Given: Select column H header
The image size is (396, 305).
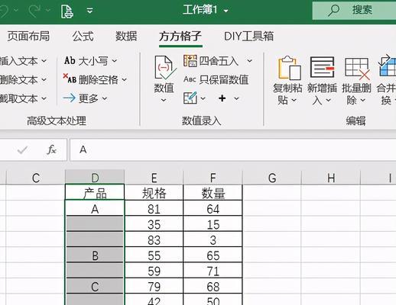Looking at the screenshot, I should tap(331, 178).
